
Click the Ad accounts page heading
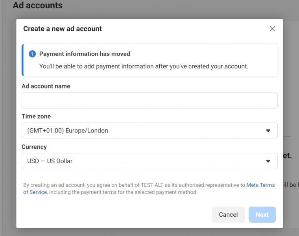(x=38, y=6)
